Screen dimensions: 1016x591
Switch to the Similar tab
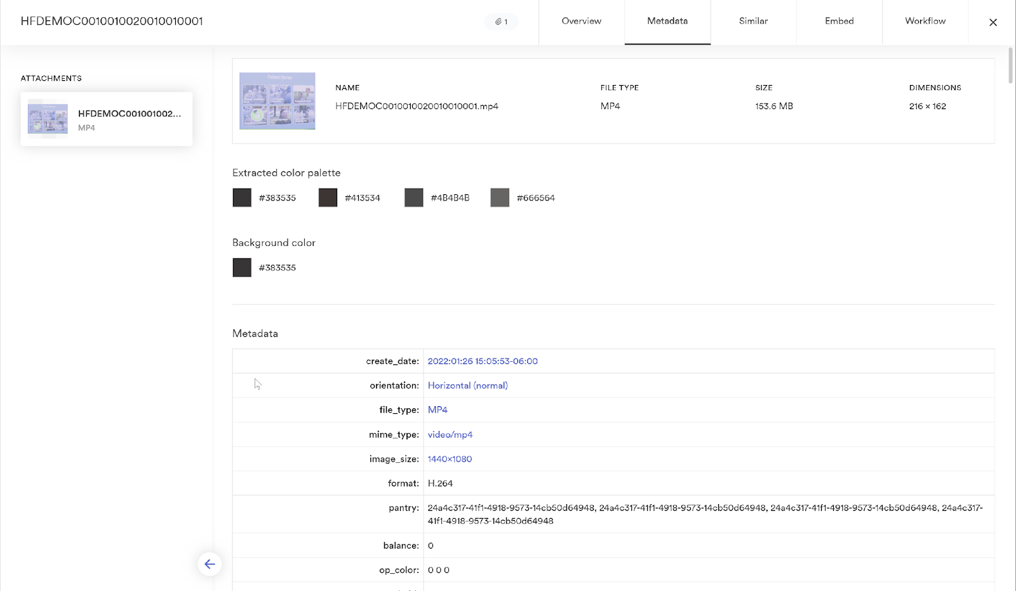click(x=753, y=21)
